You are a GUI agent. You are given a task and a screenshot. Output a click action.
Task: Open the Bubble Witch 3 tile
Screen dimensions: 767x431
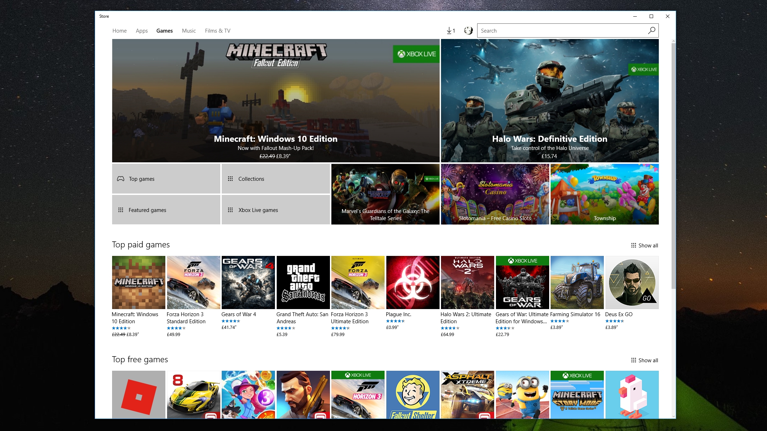click(248, 394)
